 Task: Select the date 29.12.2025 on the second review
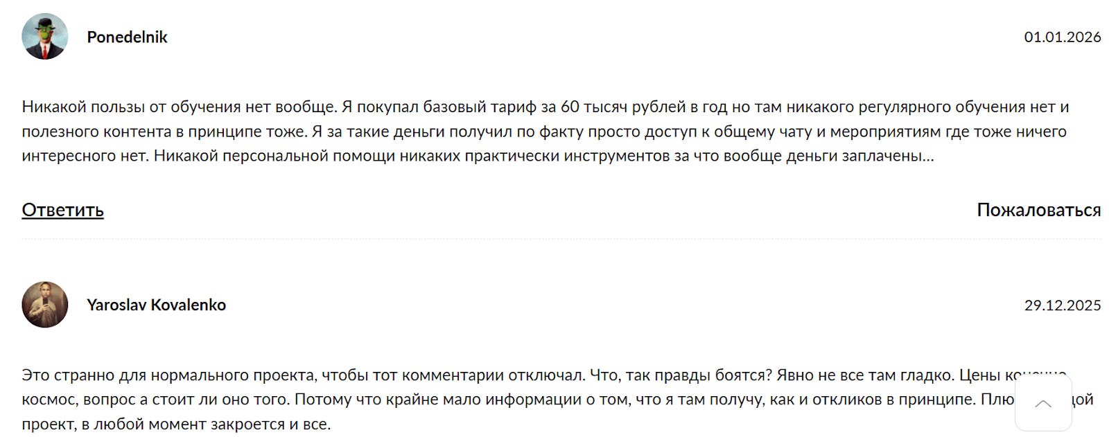tap(1061, 305)
